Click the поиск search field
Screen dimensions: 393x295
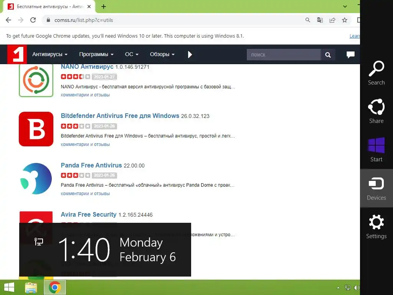(x=284, y=55)
